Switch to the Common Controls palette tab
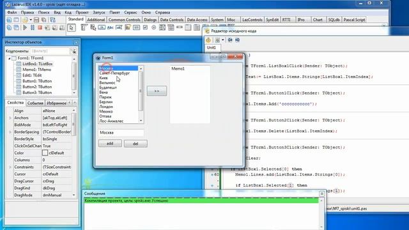This screenshot has width=409, height=230. (124, 20)
